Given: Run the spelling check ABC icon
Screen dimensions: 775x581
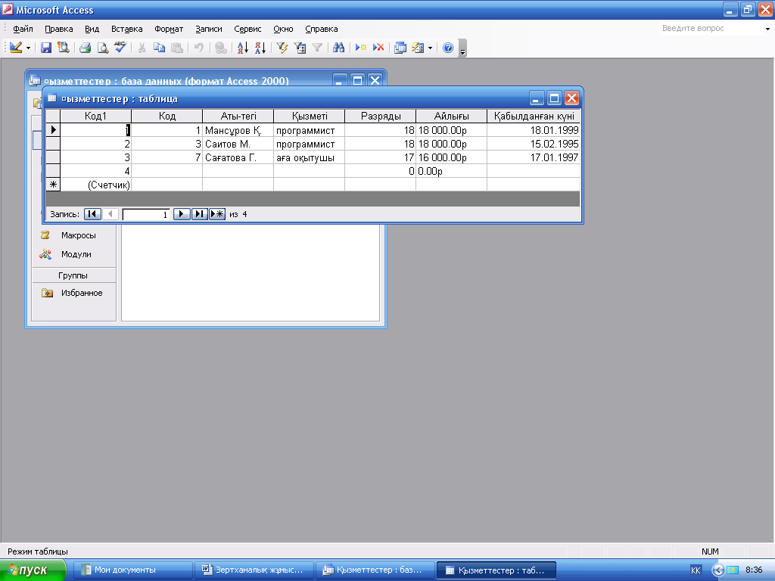Looking at the screenshot, I should 120,48.
